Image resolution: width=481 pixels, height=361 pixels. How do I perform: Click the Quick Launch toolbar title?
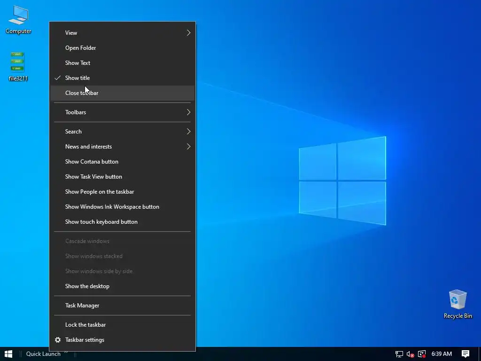(43, 354)
